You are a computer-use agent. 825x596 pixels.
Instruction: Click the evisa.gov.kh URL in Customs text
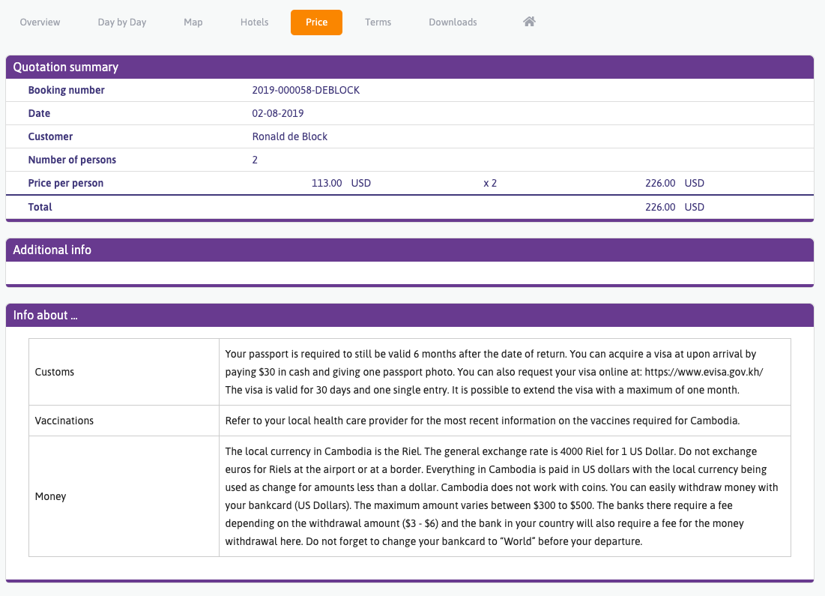click(704, 372)
